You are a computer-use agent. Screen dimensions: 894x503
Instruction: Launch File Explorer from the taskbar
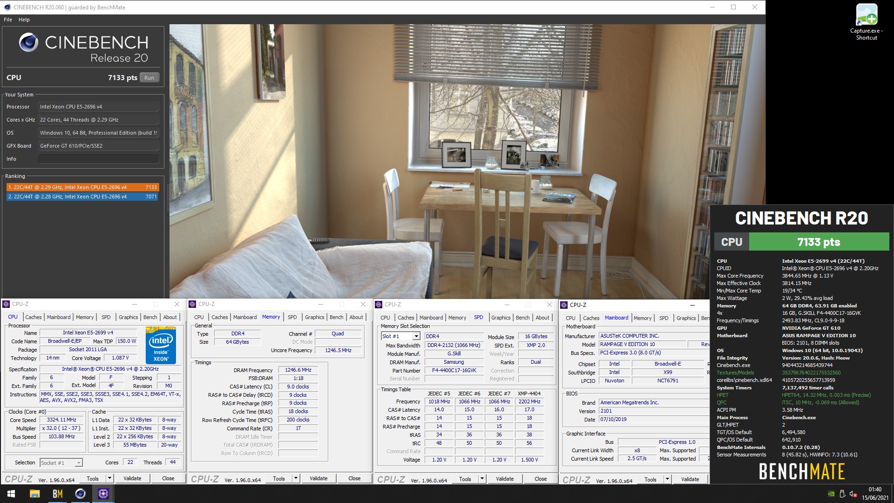coord(35,494)
